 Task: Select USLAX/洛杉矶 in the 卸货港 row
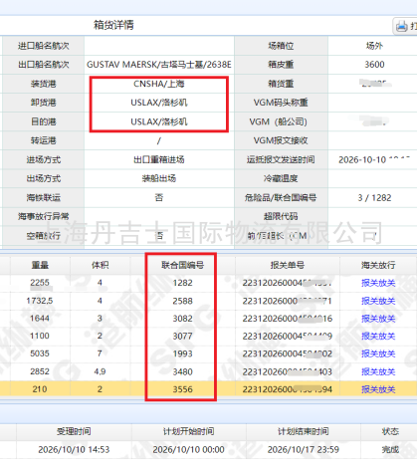click(x=159, y=103)
